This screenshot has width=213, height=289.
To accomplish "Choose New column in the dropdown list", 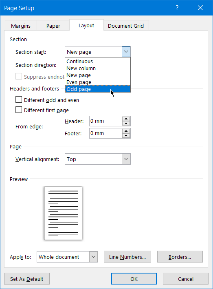I will pos(98,68).
